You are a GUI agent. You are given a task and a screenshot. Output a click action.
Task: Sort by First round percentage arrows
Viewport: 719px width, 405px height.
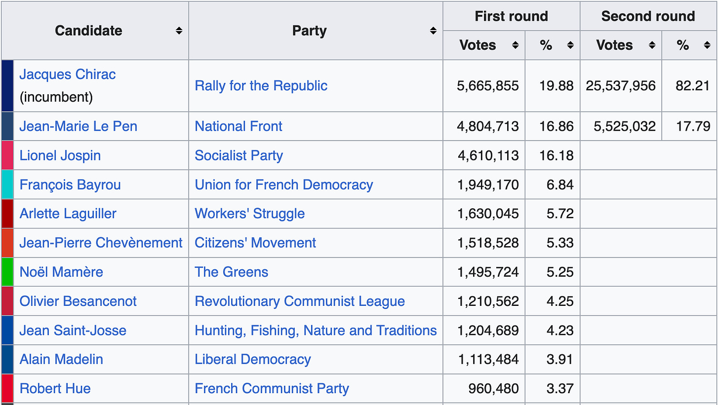coord(570,45)
